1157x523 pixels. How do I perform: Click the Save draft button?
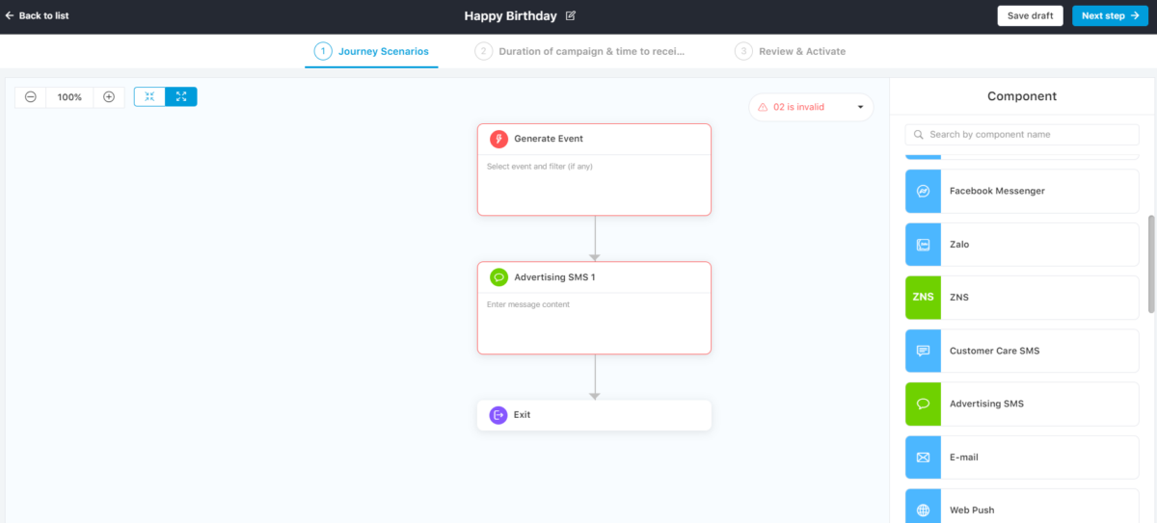pos(1030,15)
